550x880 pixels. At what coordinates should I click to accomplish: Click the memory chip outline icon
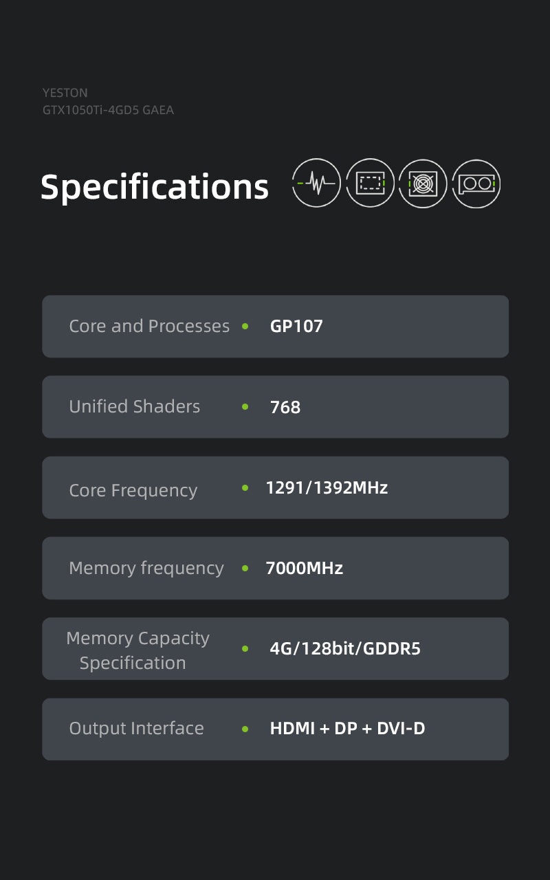pos(370,183)
